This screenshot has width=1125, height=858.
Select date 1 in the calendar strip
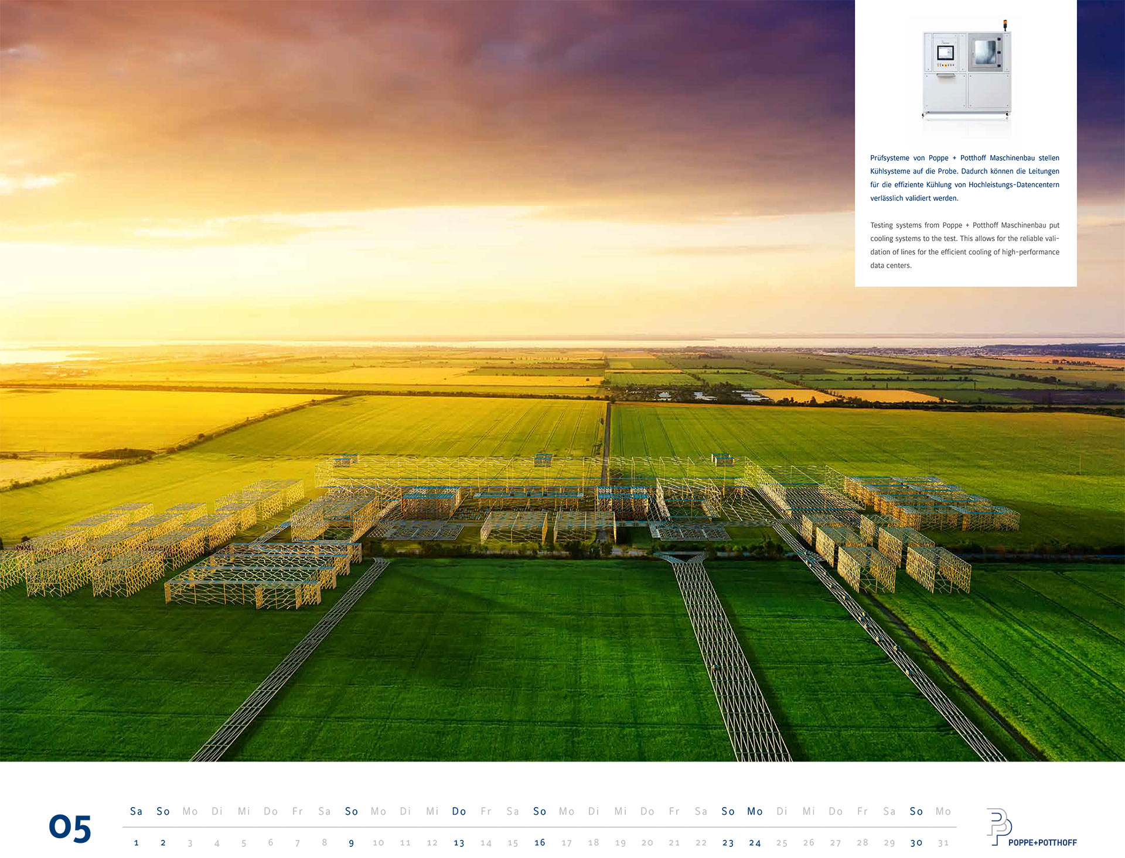pos(137,843)
